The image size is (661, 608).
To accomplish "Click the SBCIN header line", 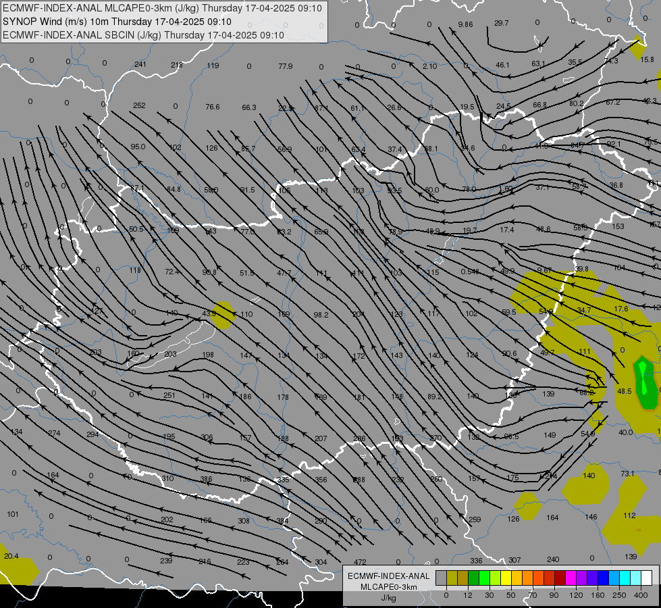I will pyautogui.click(x=143, y=35).
